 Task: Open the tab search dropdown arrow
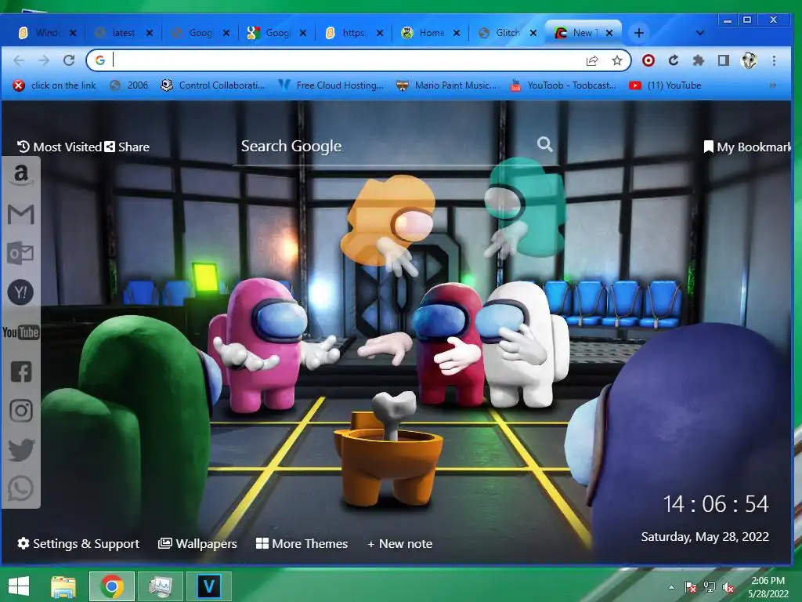(700, 33)
